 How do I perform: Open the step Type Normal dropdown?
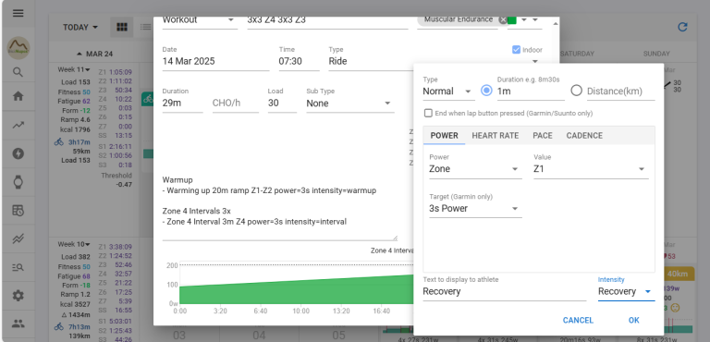[x=448, y=92]
